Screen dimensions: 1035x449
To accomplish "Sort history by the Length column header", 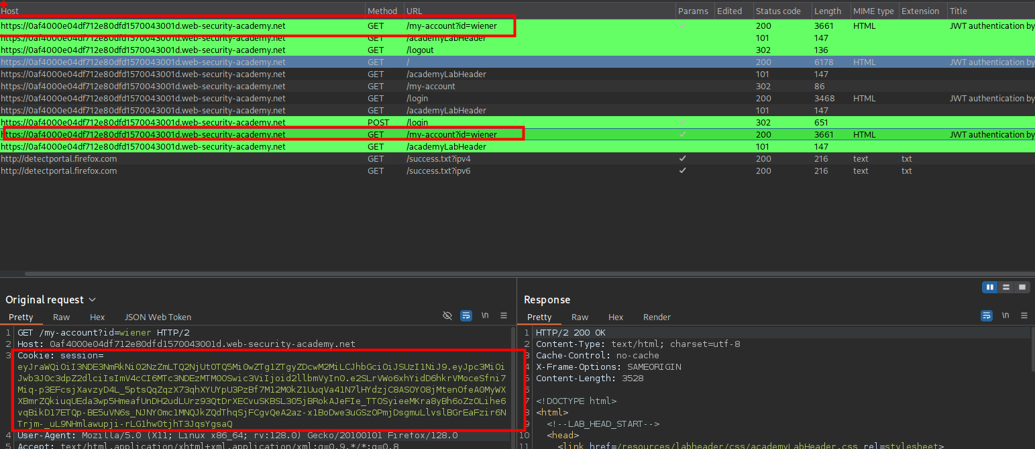I will 826,11.
